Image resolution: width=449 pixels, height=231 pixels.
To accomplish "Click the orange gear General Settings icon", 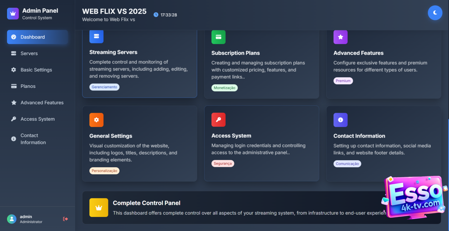I will [96, 120].
